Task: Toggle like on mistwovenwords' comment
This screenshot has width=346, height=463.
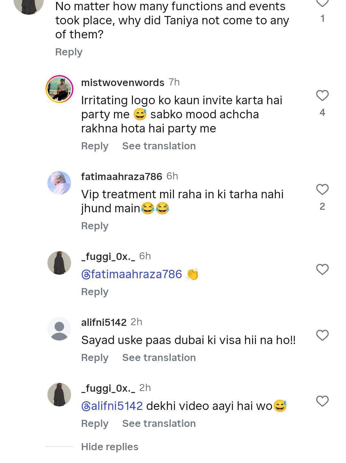Action: click(x=322, y=95)
